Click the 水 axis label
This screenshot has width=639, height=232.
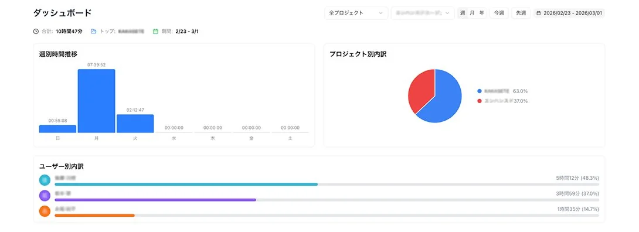click(174, 138)
